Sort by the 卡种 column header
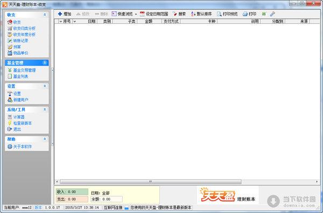This screenshot has height=213, width=323. click(199, 22)
